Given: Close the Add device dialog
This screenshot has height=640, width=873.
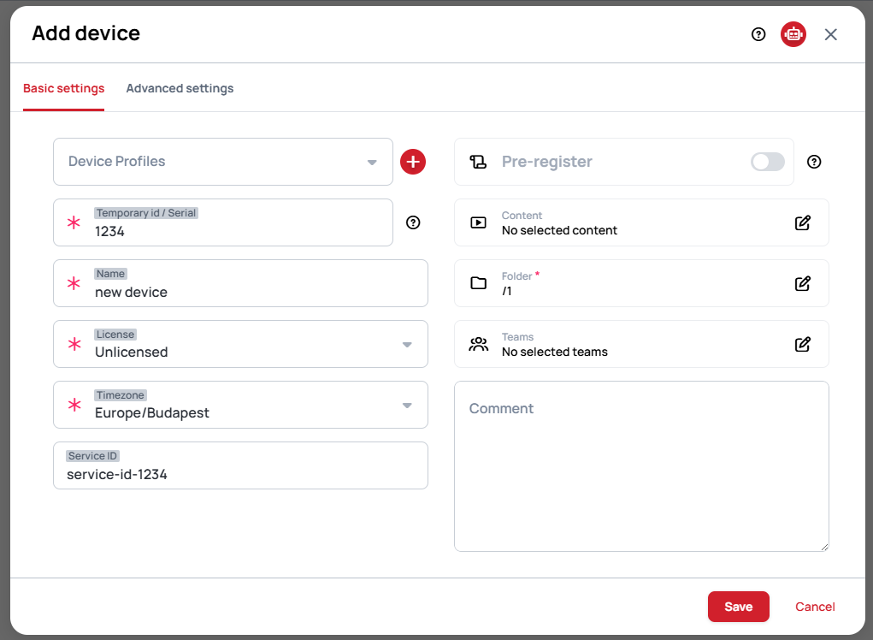Looking at the screenshot, I should [831, 34].
